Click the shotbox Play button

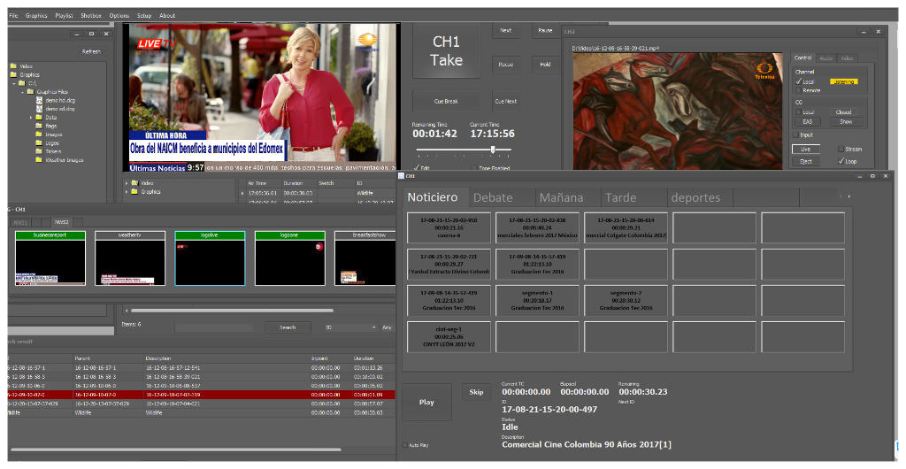pos(426,402)
